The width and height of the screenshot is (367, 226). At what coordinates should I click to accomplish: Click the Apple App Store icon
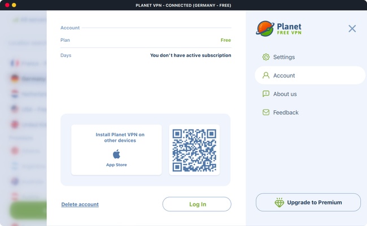point(116,154)
